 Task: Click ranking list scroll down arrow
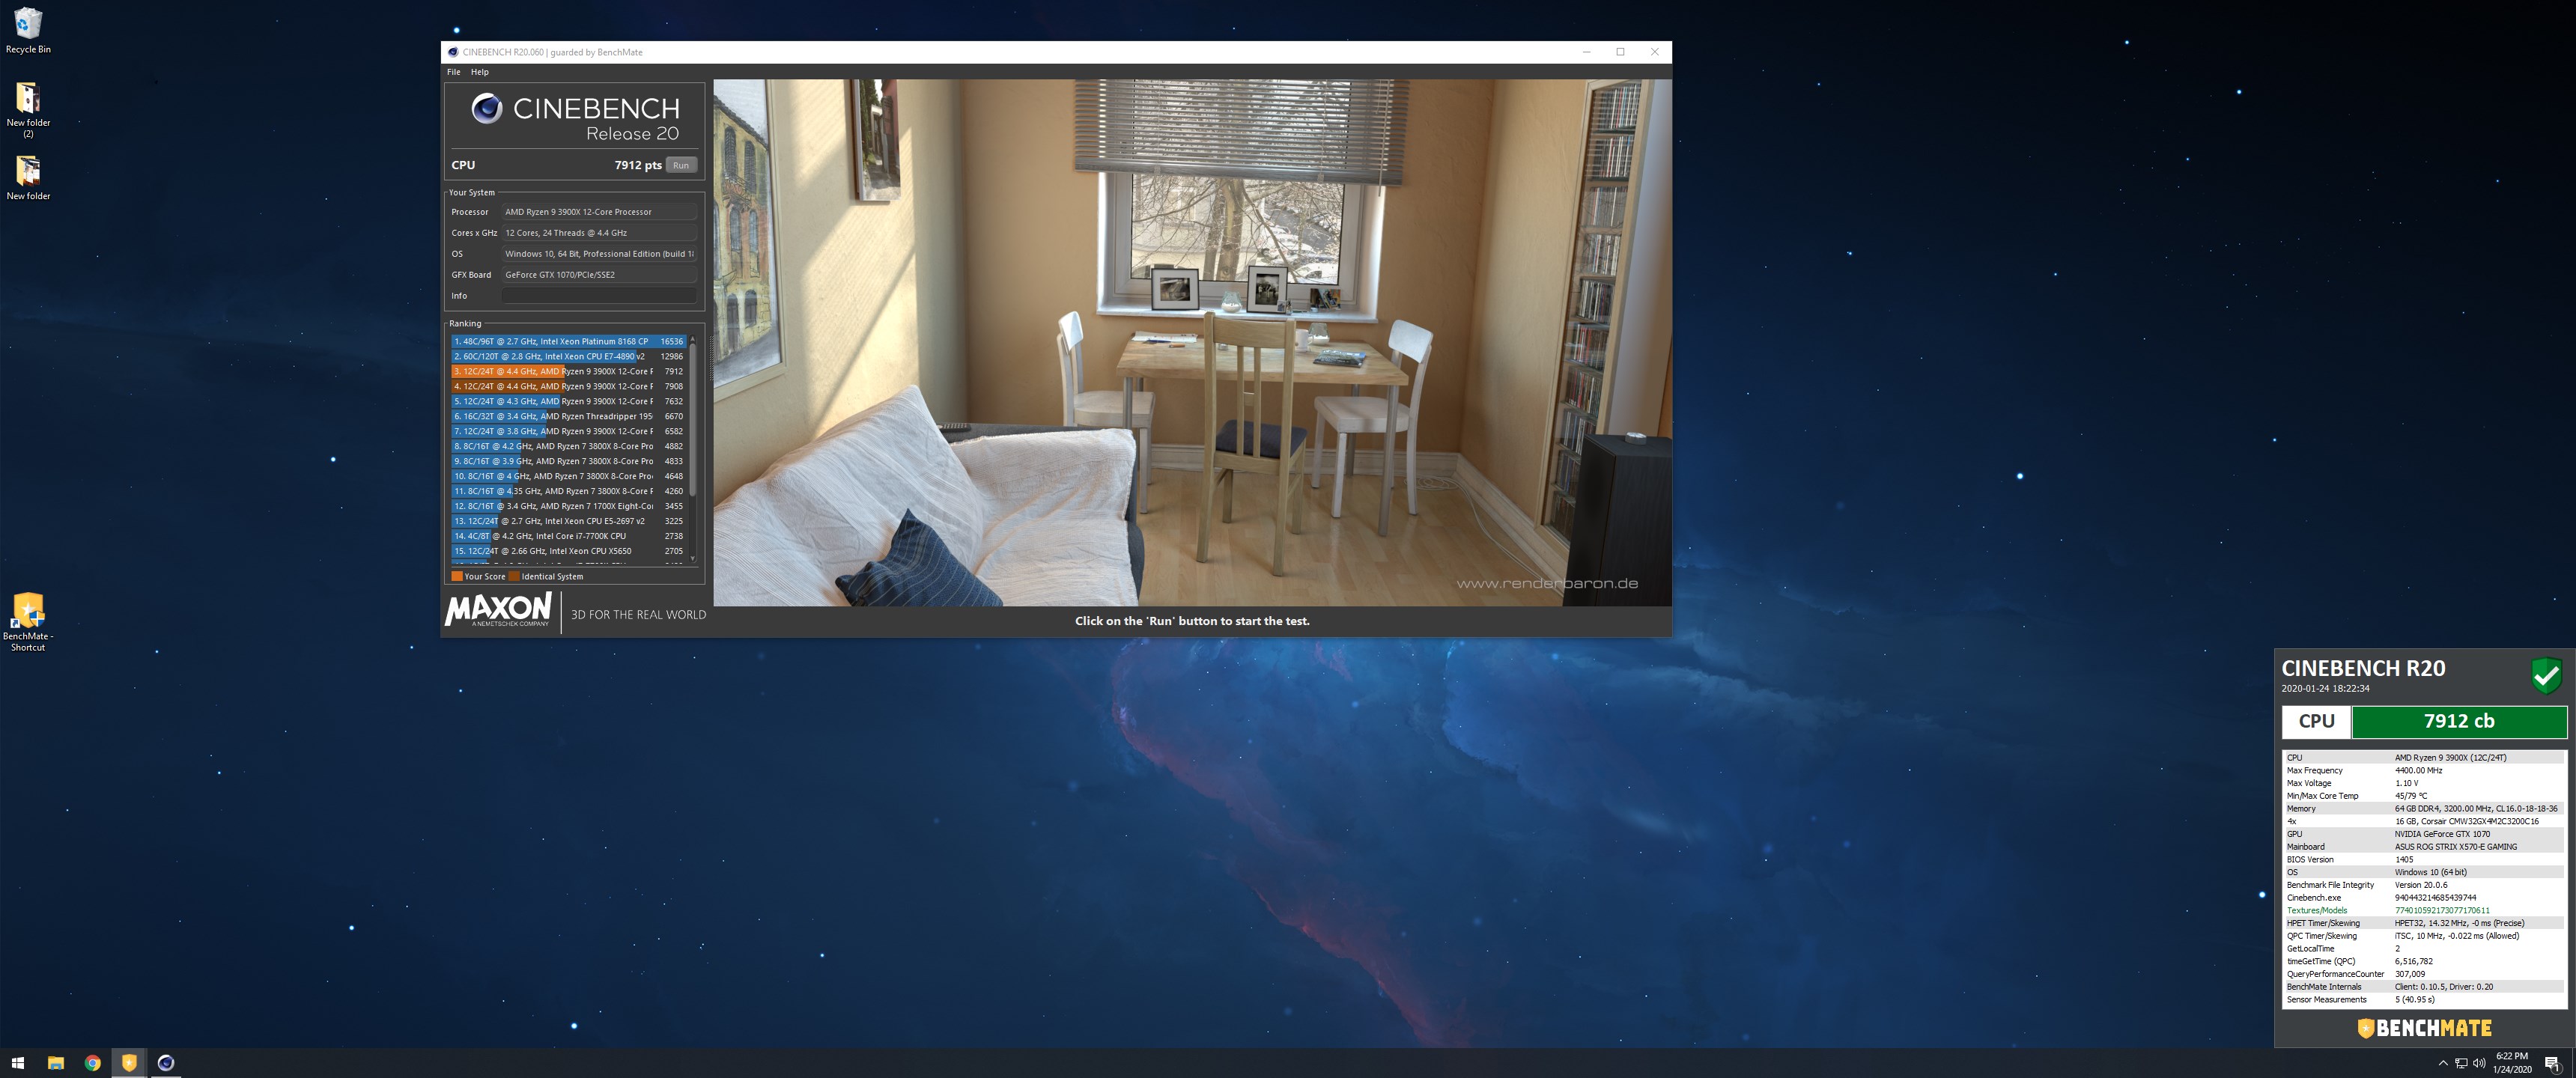click(x=692, y=559)
